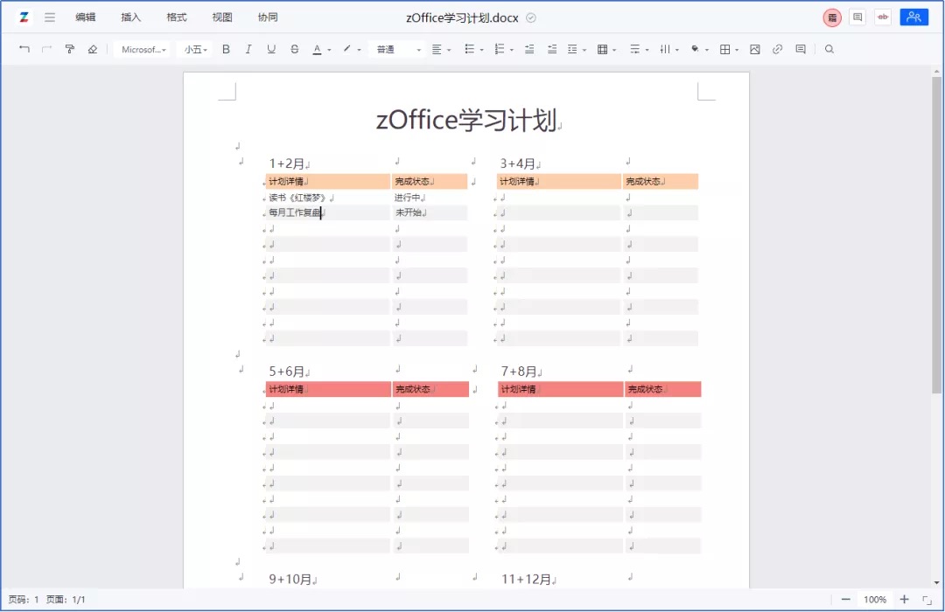
Task: Decrease paragraph indent
Action: click(x=529, y=49)
